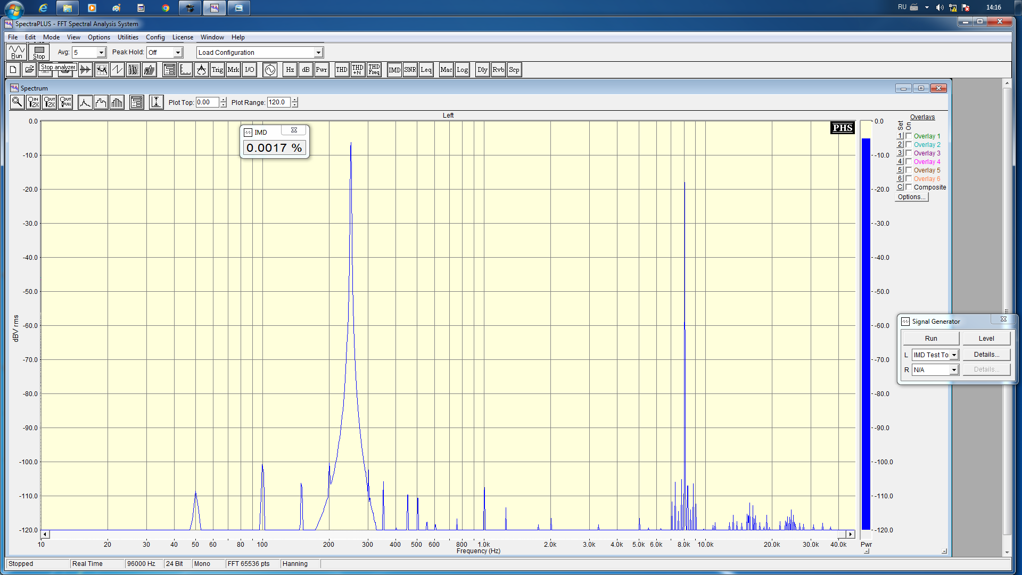Show the SNR utility

tap(410, 70)
